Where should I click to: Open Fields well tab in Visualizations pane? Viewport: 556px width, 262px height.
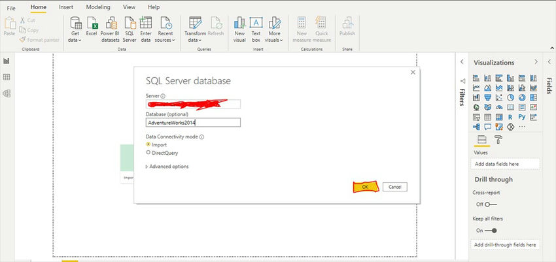481,140
